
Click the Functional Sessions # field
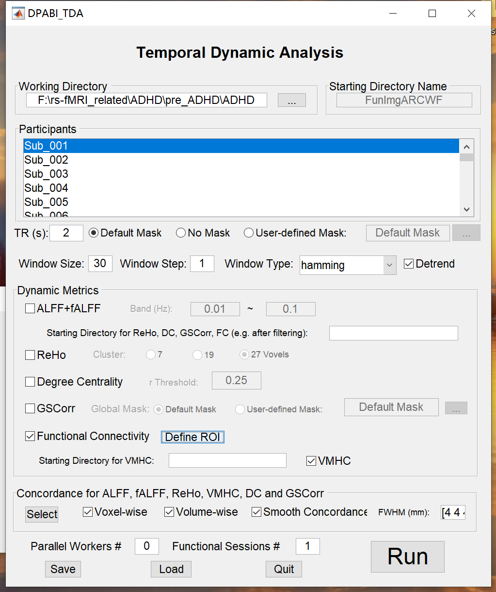(x=307, y=546)
